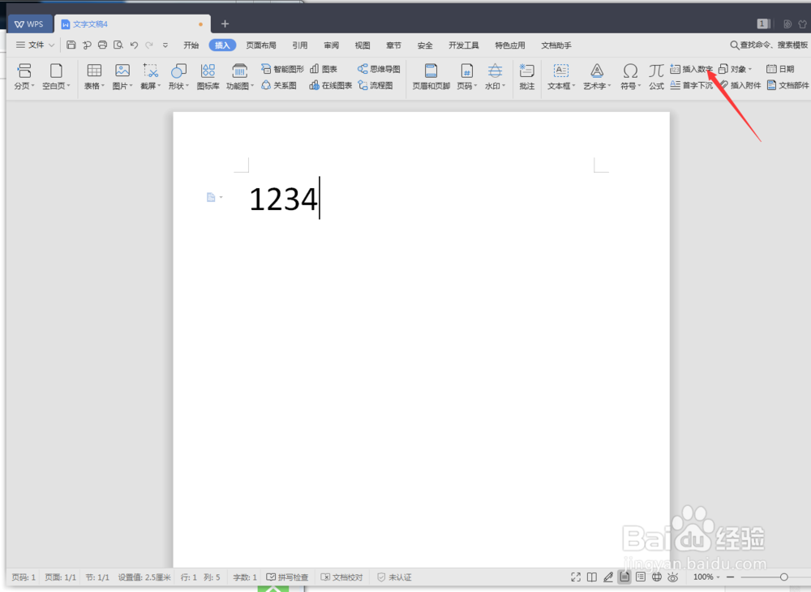Click the Save icon in quick toolbar
The image size is (811, 592).
[71, 45]
